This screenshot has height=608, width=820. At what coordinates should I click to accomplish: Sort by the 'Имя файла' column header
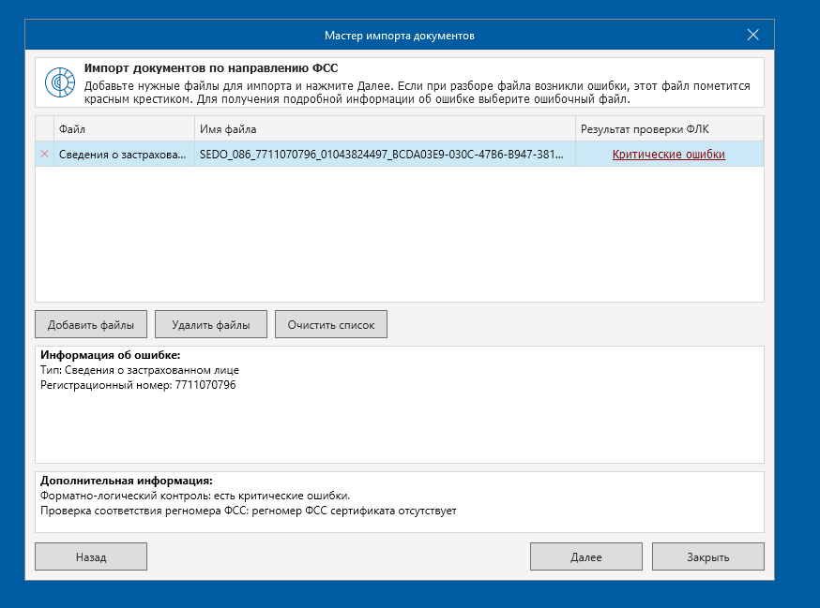pos(385,129)
